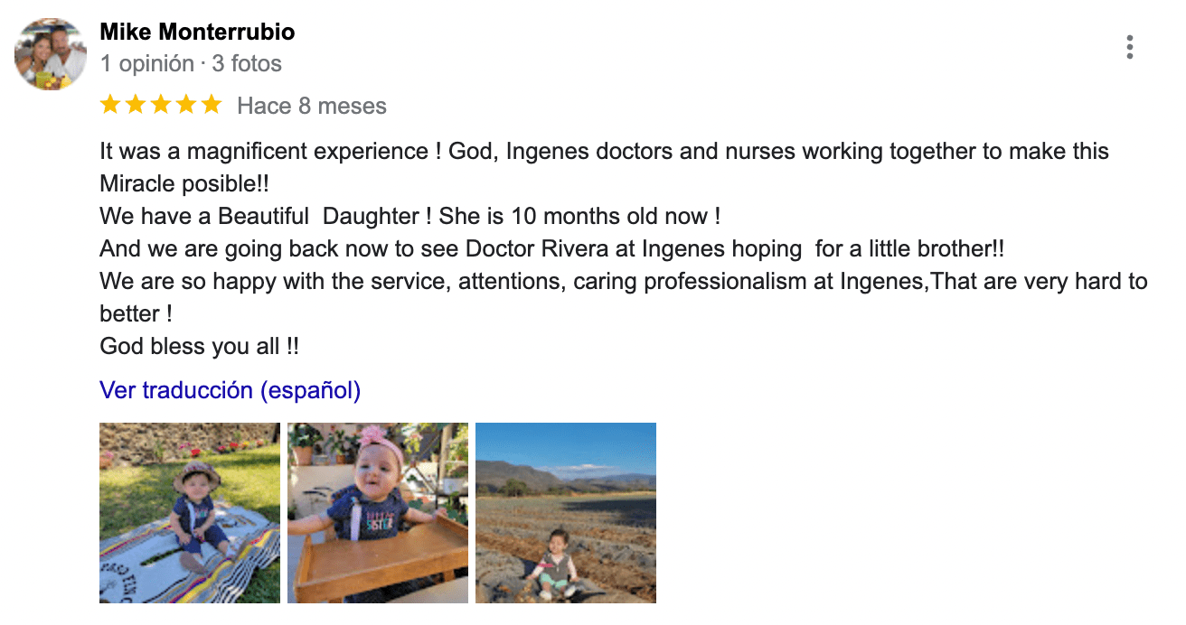Click the 'God bless you all !!' line
This screenshot has width=1186, height=625.
coord(199,347)
